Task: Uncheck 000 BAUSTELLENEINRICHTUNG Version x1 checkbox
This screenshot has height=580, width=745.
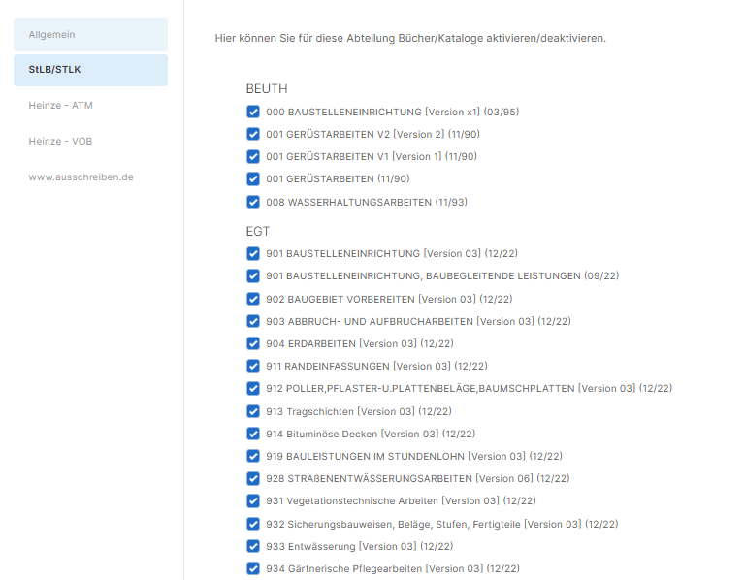Action: pyautogui.click(x=253, y=112)
